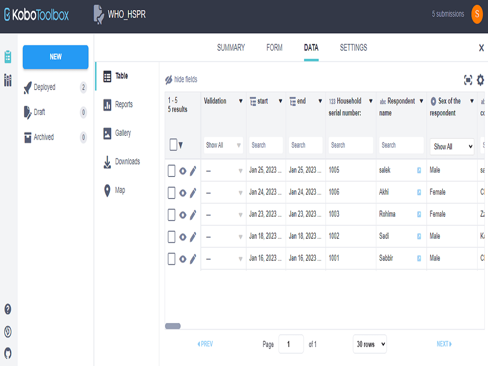Select the checkbox for household 1005

[x=171, y=170]
